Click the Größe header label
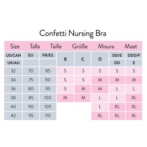The width and height of the screenshot is (147, 147). click(x=80, y=46)
